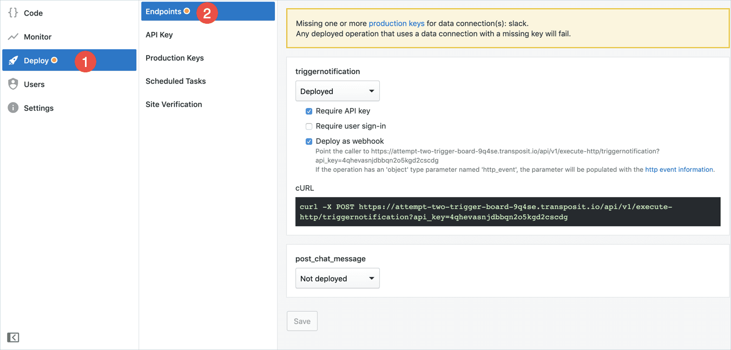Uncheck the Require API key checkbox

point(309,111)
